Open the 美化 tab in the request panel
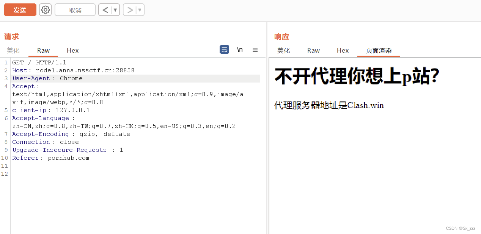Screen dimensions: 481x234 point(13,50)
